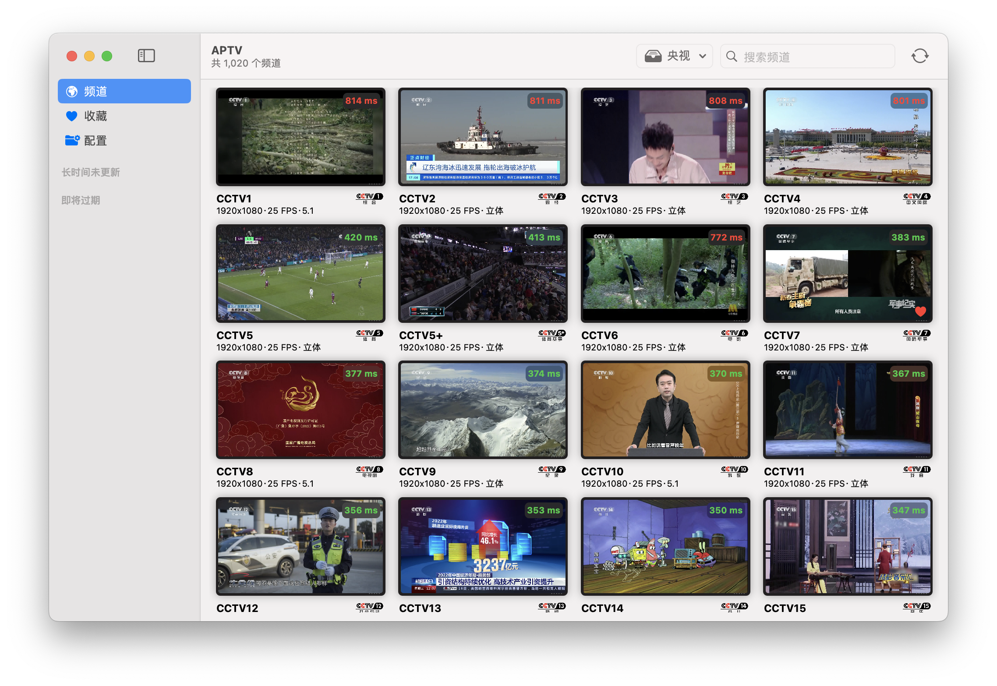Focus the 搜索频道 search field
This screenshot has height=686, width=997.
807,56
